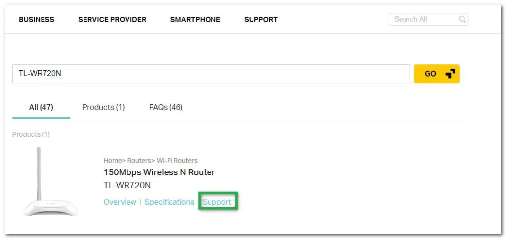
Task: Open the FAQs (46) tab
Action: (166, 107)
